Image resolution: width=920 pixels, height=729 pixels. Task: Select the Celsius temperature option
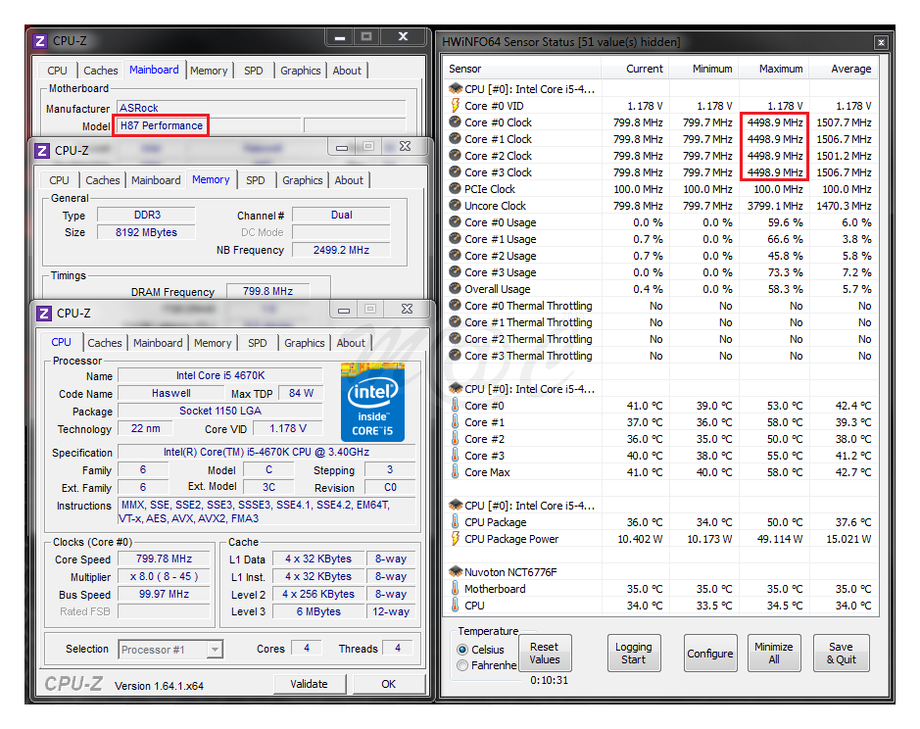462,650
